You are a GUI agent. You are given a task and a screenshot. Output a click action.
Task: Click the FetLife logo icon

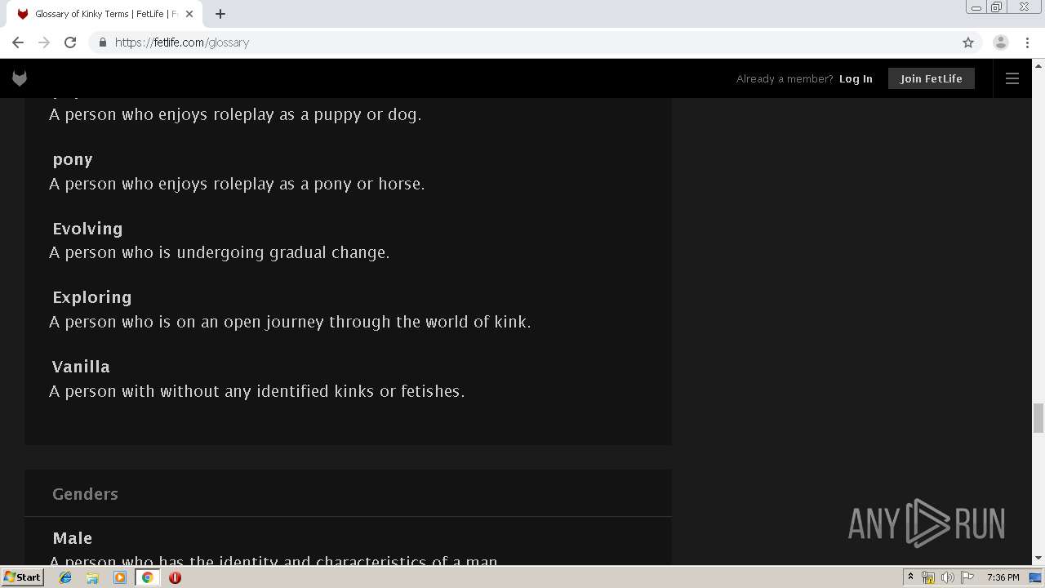pyautogui.click(x=20, y=78)
